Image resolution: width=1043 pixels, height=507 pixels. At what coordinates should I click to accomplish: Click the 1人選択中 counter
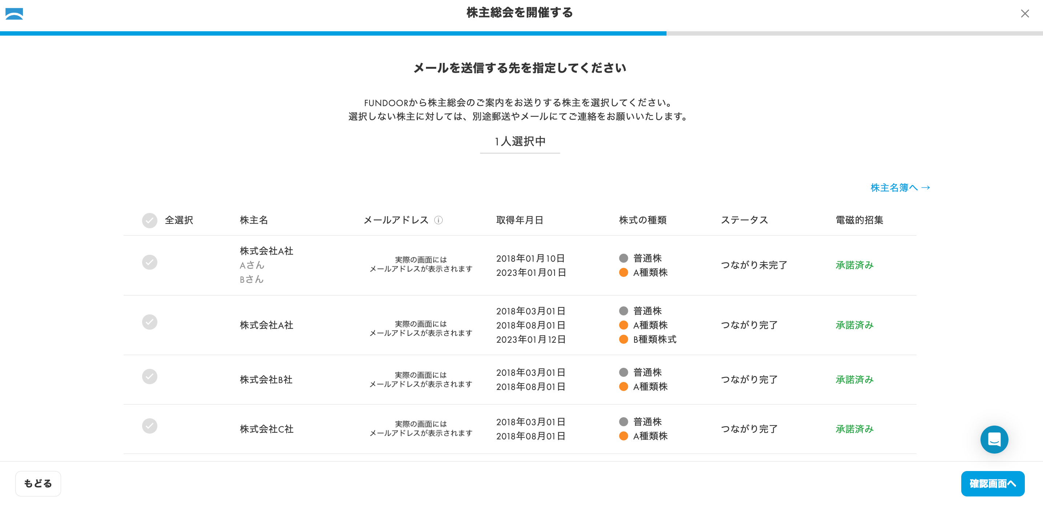pos(520,141)
